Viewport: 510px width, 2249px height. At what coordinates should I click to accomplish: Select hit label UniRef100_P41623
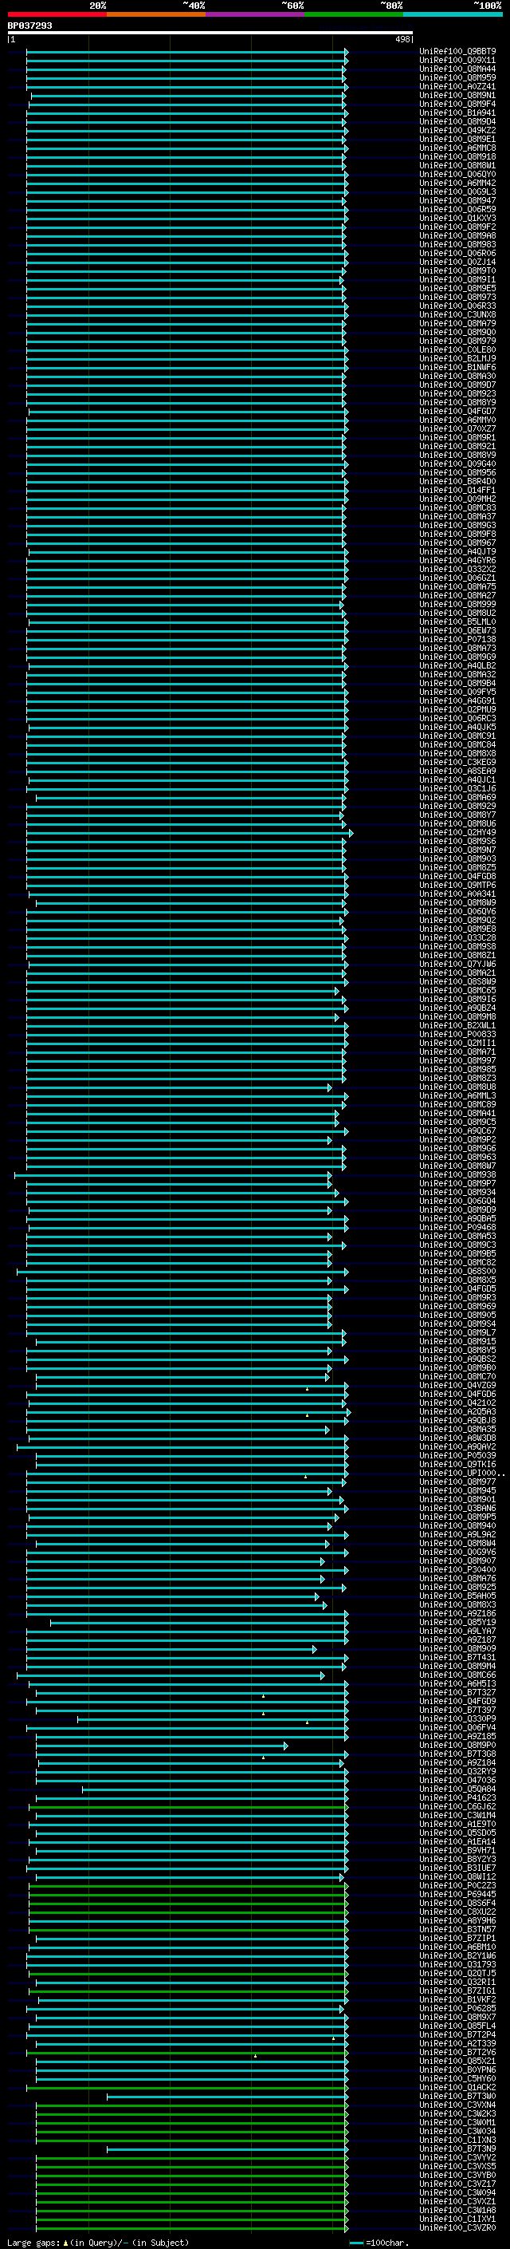[x=457, y=1798]
